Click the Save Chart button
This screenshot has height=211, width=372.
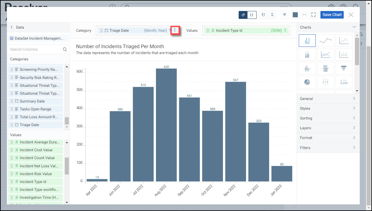332,15
